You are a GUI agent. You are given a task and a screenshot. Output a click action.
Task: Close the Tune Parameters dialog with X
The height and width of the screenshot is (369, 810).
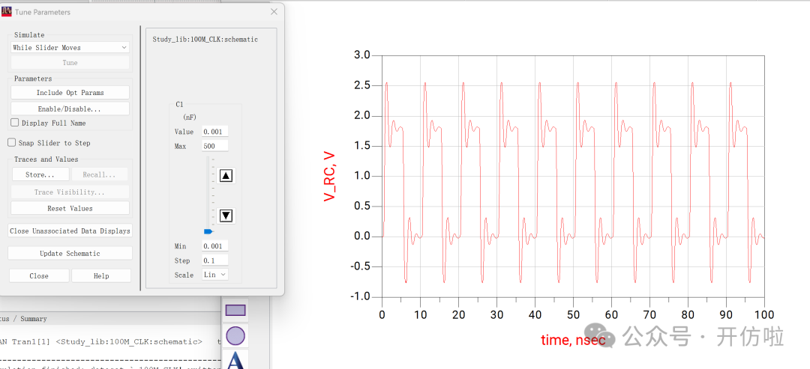click(273, 11)
